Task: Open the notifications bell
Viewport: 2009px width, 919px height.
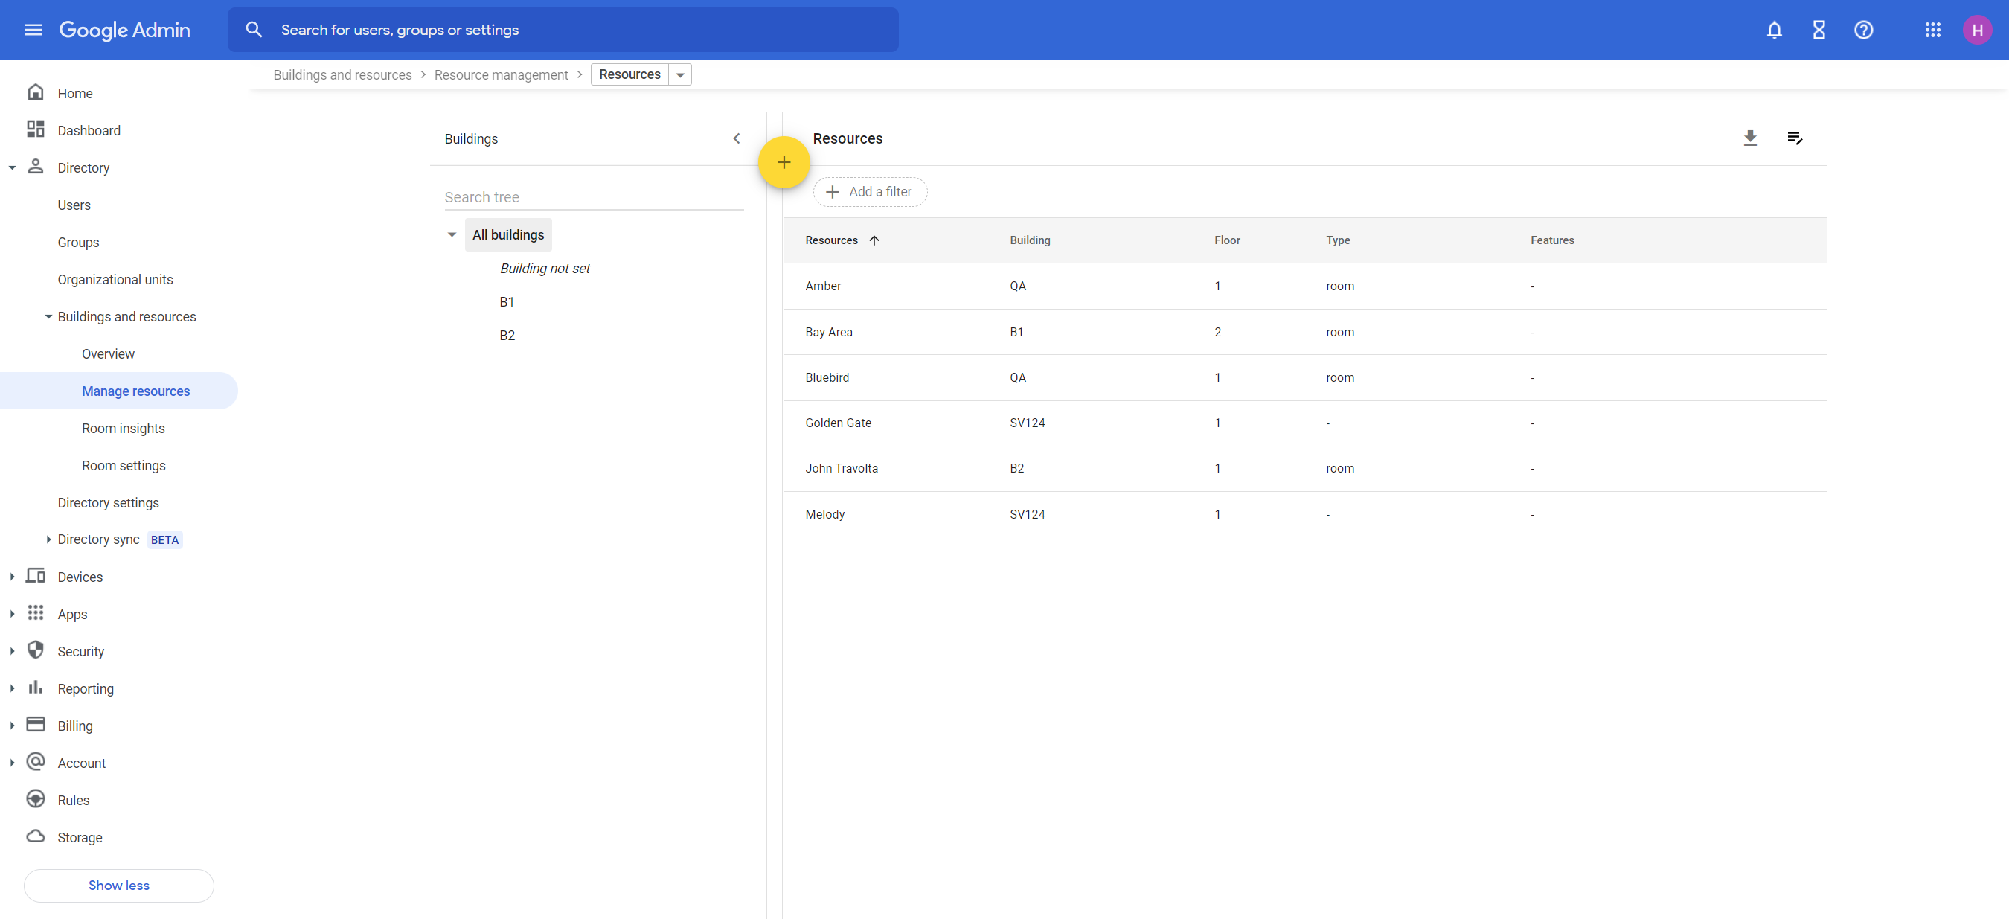Action: coord(1773,30)
